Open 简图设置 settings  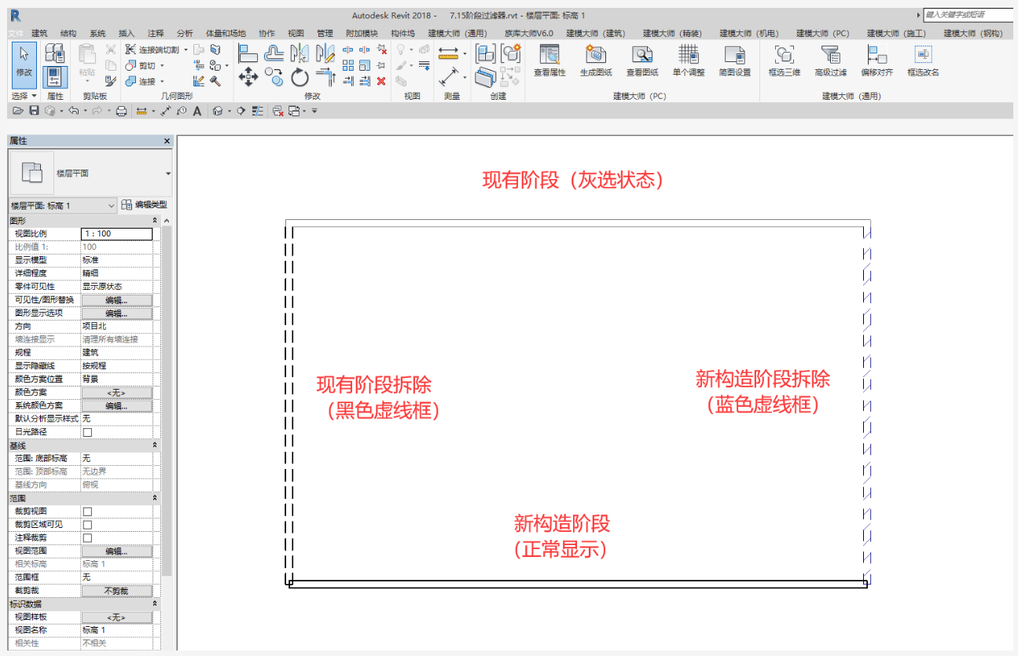735,60
